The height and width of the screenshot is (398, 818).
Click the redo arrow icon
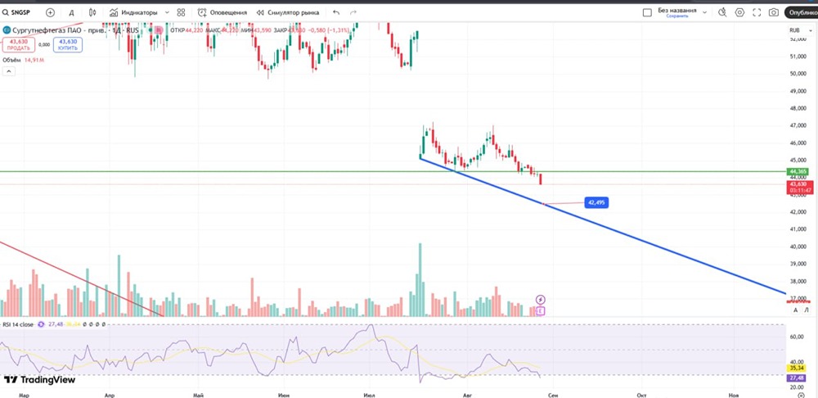[353, 12]
